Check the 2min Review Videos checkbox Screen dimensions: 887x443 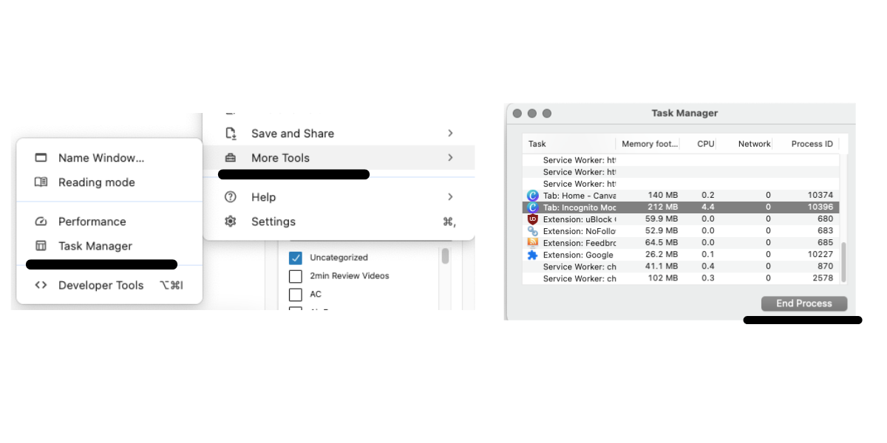click(x=296, y=276)
